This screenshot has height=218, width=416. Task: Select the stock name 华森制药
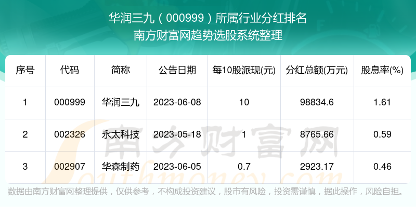(121, 167)
